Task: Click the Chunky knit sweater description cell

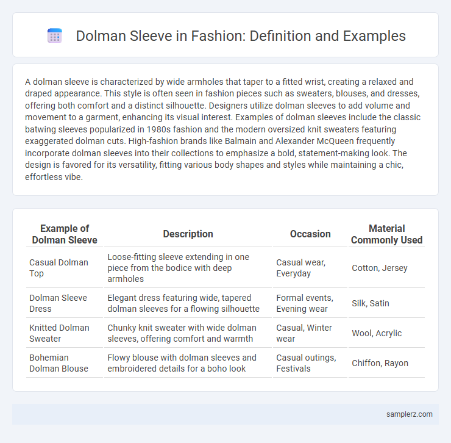Action: click(188, 333)
